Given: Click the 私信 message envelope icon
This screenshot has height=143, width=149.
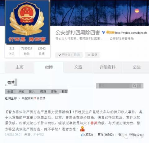Looking at the screenshot, I should pos(89,55).
